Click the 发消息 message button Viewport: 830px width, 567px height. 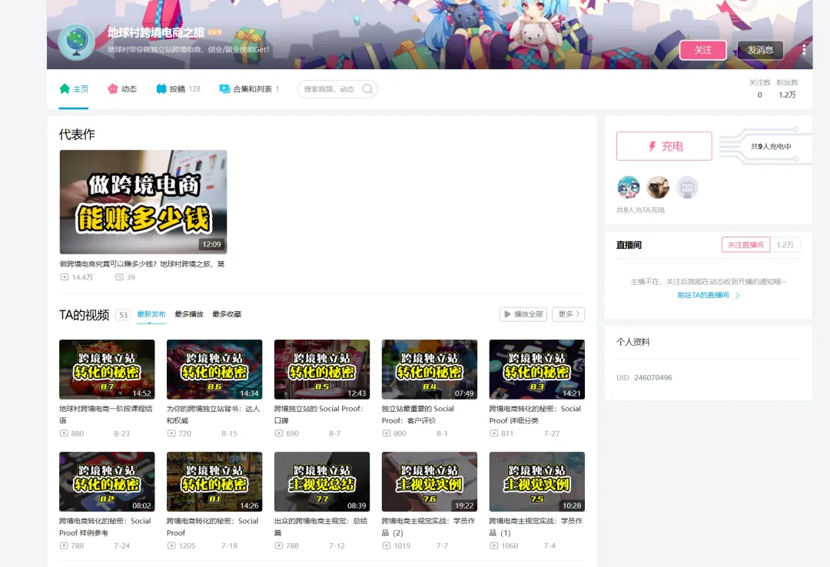760,50
